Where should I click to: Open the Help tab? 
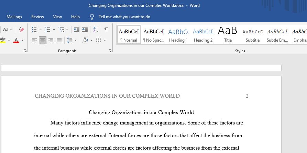click(75, 17)
